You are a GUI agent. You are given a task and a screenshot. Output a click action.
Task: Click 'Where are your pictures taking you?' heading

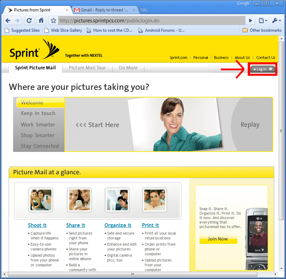[79, 87]
